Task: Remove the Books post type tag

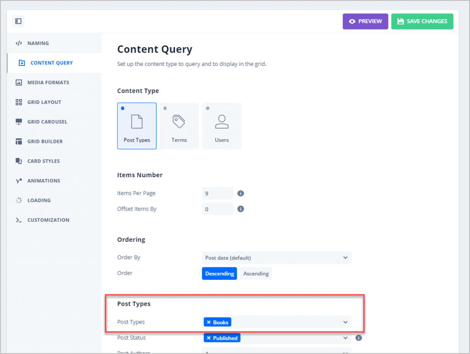Action: point(209,322)
